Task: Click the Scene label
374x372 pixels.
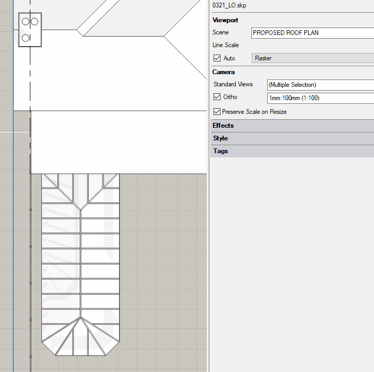Action: pos(220,32)
